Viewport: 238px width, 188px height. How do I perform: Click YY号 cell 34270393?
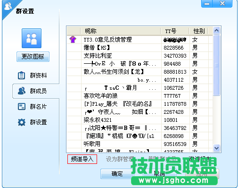point(175,56)
